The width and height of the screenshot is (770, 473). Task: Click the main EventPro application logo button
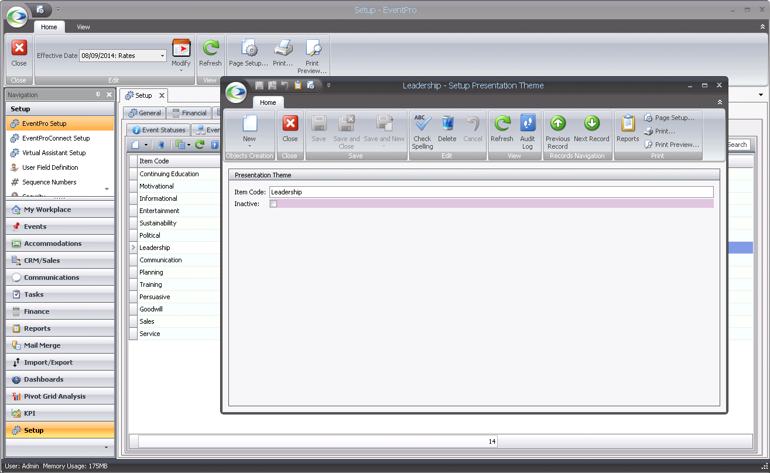tap(17, 16)
